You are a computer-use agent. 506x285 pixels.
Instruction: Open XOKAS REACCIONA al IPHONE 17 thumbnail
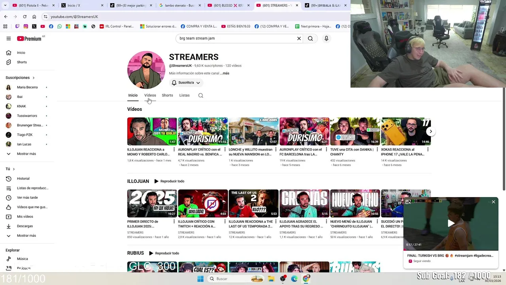click(x=406, y=131)
